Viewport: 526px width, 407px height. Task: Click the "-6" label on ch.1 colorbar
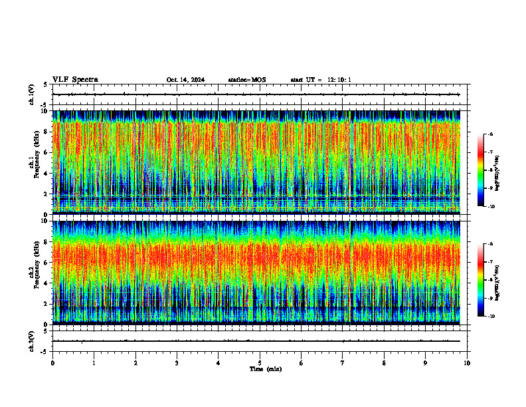tap(490, 134)
